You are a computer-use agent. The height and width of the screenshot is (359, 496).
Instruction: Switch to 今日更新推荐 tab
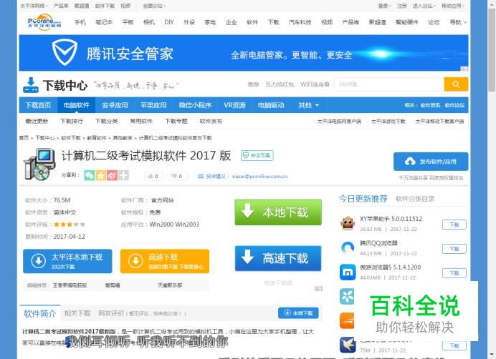pyautogui.click(x=363, y=199)
